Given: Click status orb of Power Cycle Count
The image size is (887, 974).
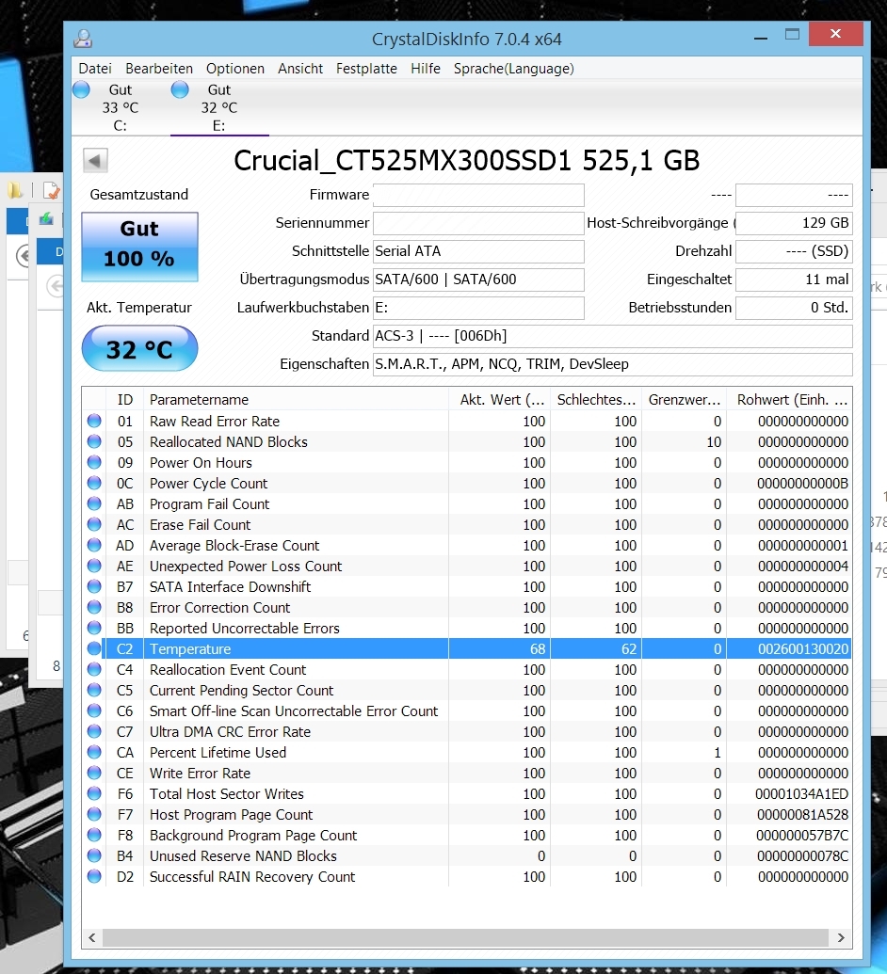Looking at the screenshot, I should (94, 483).
